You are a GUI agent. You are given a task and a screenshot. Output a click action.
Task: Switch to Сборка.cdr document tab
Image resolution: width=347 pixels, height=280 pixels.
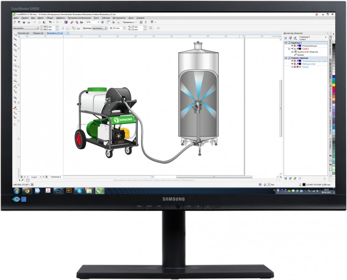(x=38, y=33)
